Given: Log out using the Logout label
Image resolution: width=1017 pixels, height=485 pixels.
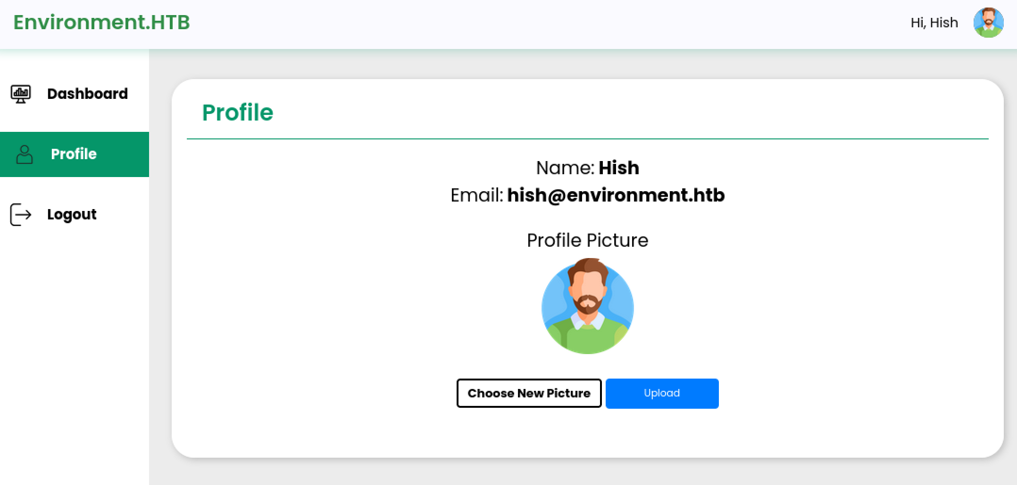Looking at the screenshot, I should [72, 215].
